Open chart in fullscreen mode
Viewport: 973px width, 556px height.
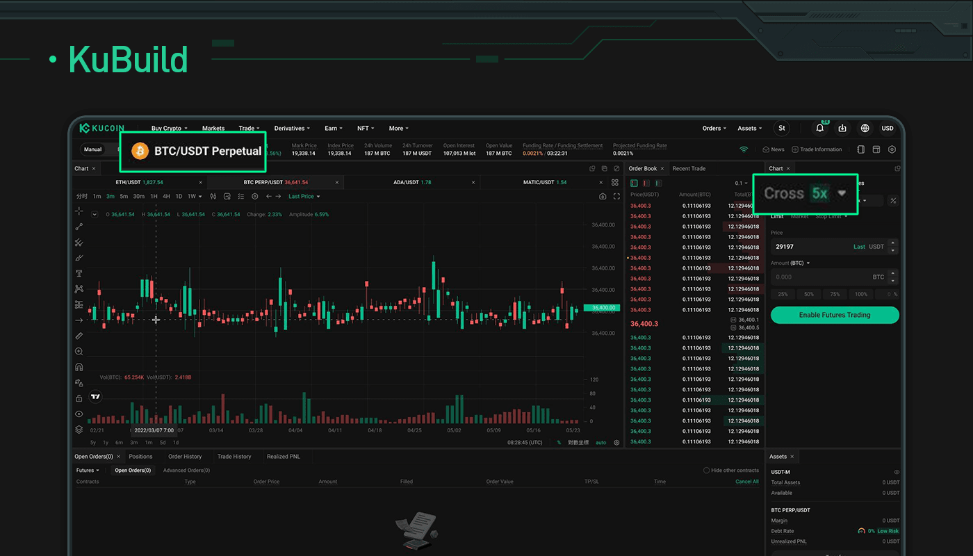[616, 197]
